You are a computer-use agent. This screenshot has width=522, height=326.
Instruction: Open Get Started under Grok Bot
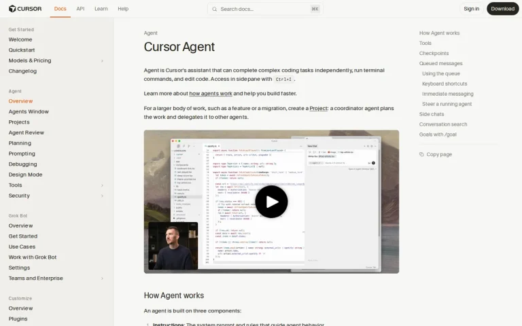click(x=23, y=236)
